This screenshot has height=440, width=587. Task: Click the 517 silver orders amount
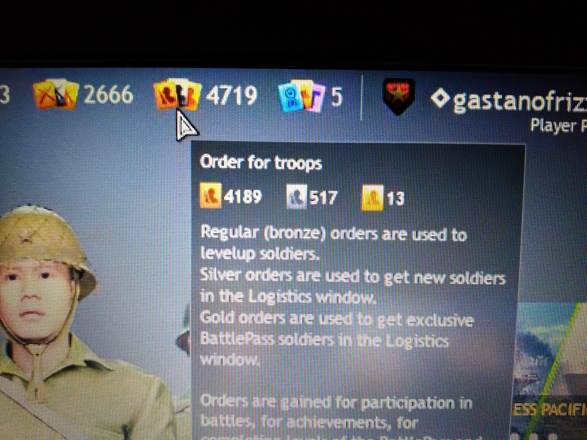point(323,197)
